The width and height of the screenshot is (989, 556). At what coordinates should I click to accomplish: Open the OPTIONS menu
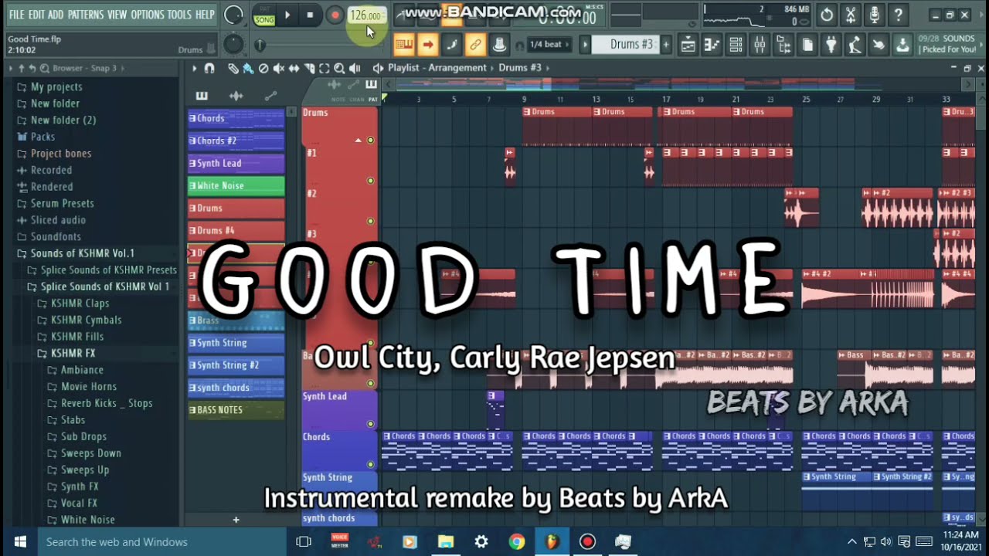[147, 15]
